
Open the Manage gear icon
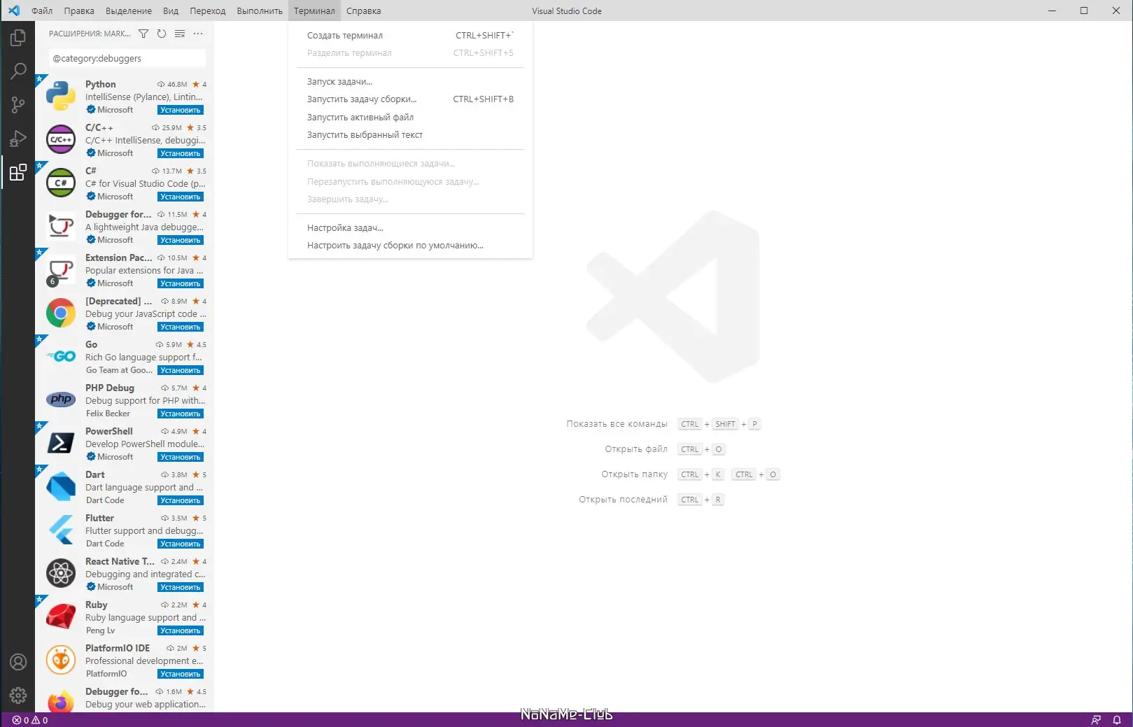pos(18,696)
